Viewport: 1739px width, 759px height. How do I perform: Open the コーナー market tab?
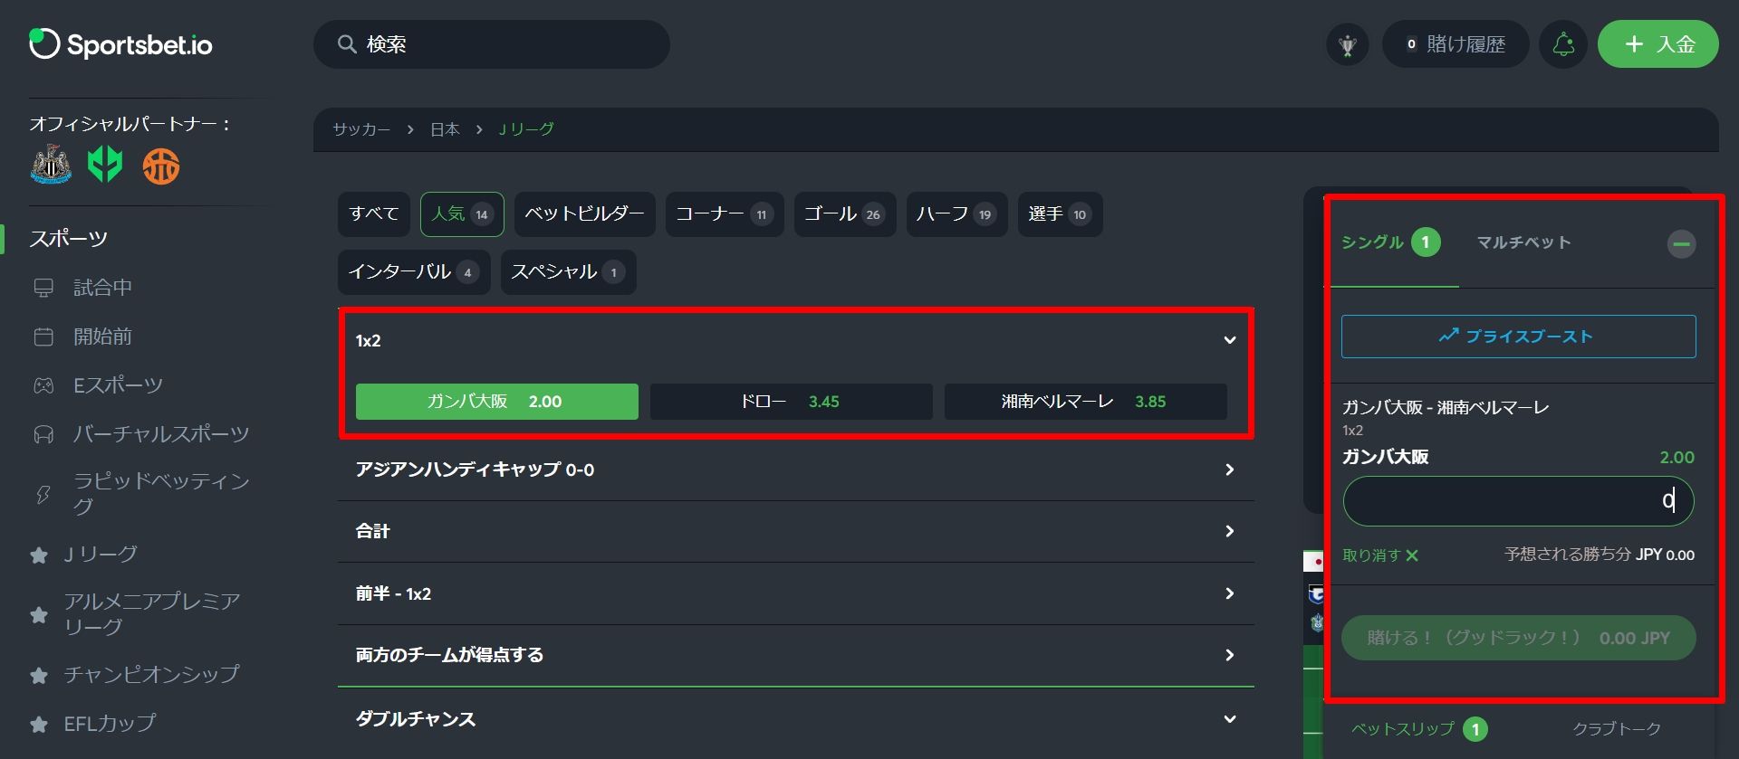(x=724, y=214)
